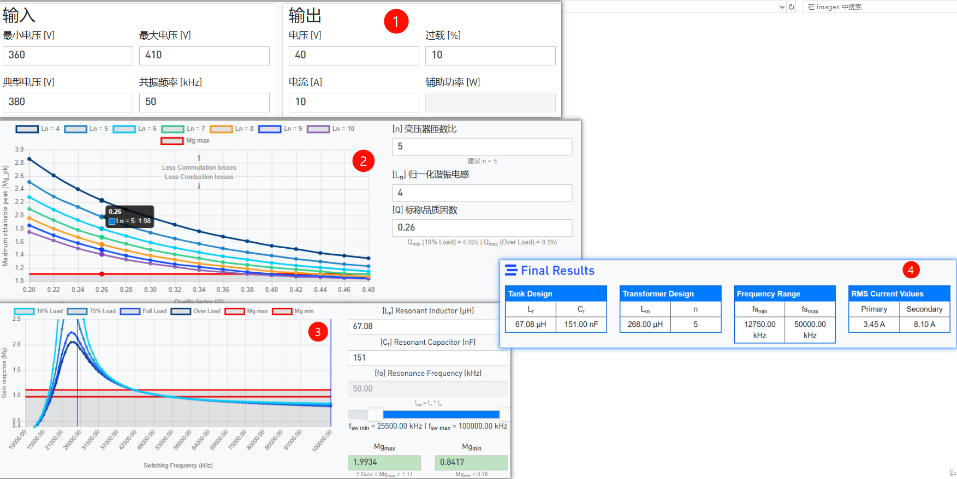The image size is (957, 479).
Task: Click the refresh icon beside the address bar
Action: click(792, 7)
